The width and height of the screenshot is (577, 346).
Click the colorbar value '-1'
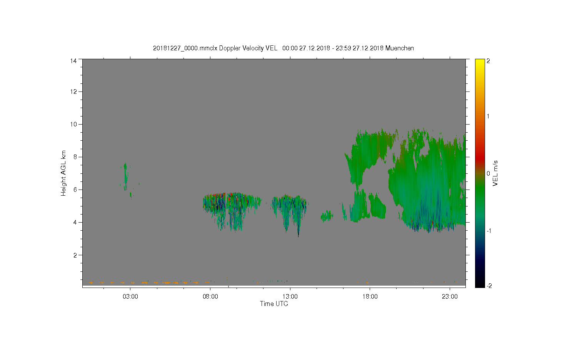coord(489,231)
